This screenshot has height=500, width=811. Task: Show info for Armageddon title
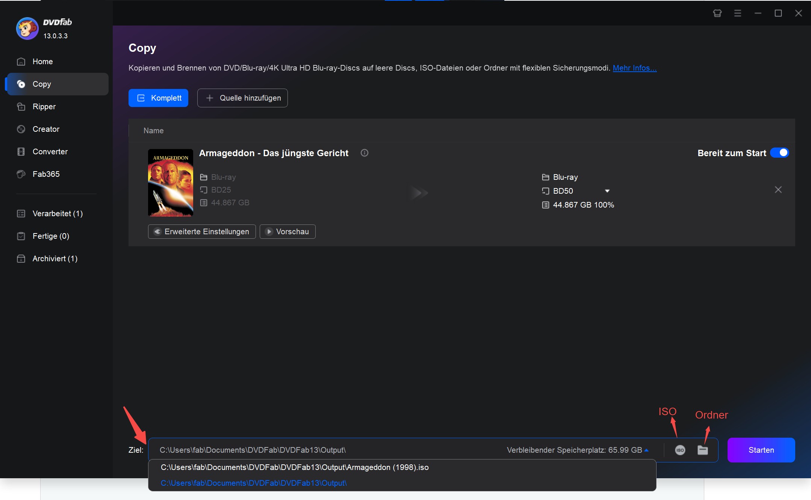coord(365,153)
